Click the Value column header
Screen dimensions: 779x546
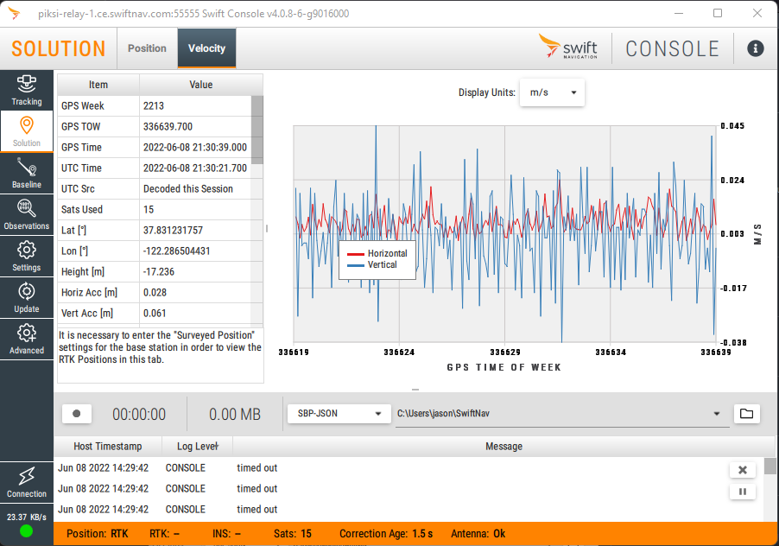[200, 85]
